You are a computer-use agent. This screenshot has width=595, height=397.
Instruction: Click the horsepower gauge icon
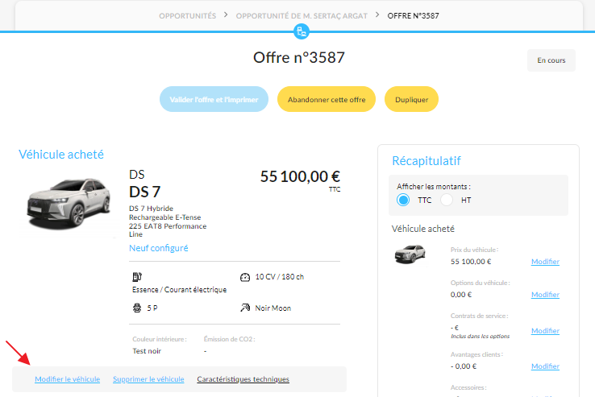click(245, 277)
